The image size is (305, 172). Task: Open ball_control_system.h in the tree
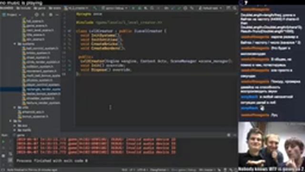tap(40, 48)
